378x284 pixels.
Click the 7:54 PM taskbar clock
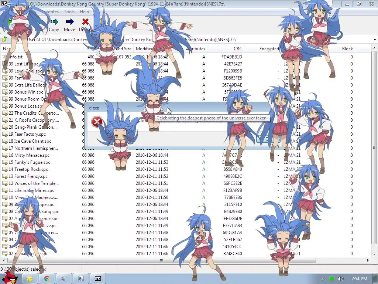point(359,279)
